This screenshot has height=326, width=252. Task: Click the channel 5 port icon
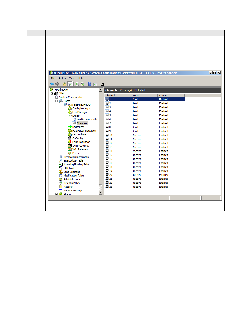tap(107, 115)
